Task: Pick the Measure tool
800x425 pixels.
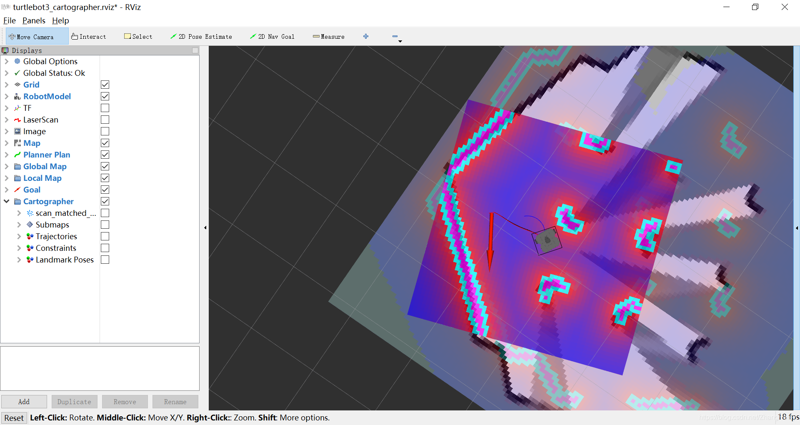Action: [329, 37]
